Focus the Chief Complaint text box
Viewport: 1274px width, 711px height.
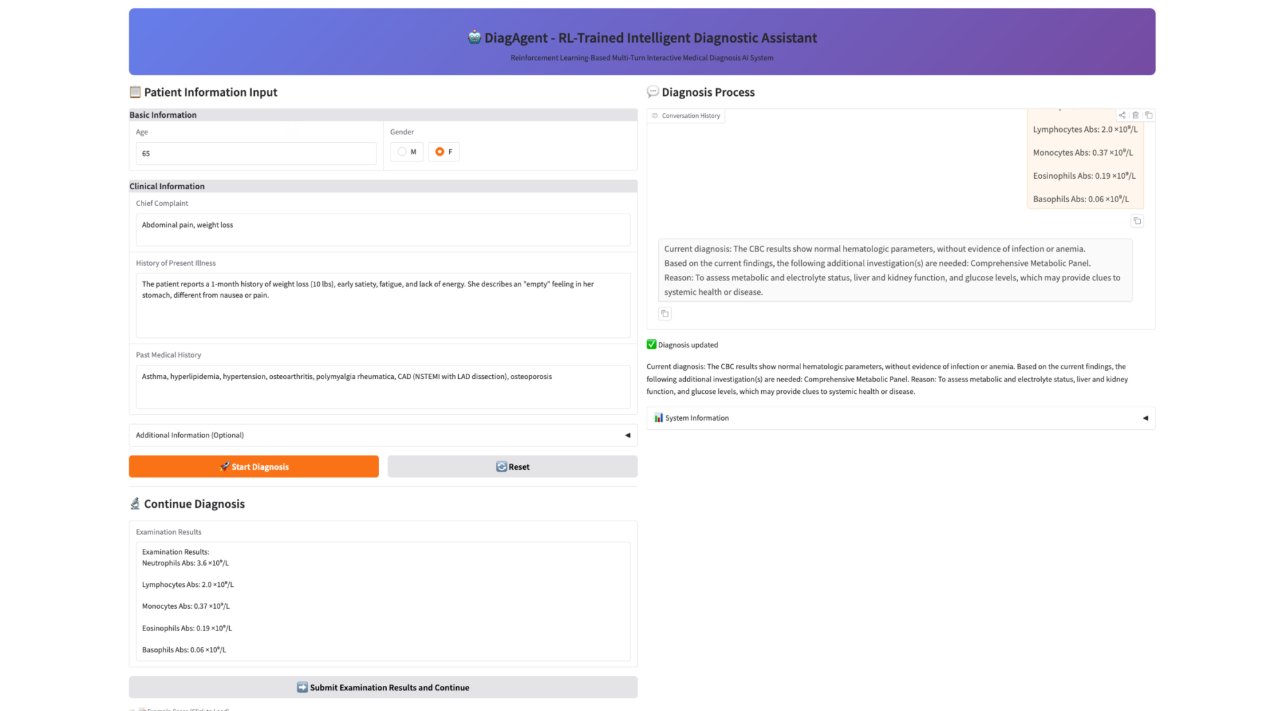(382, 230)
